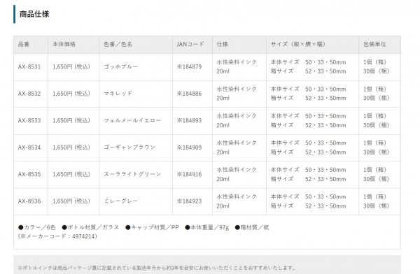Click the ※ボトルインク usage notice text
The image size is (420, 274).
[x=157, y=268]
